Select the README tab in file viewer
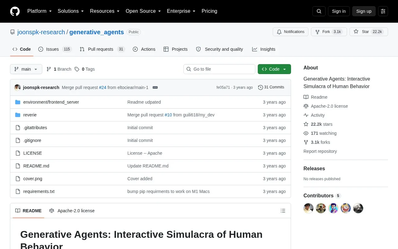 pyautogui.click(x=28, y=211)
